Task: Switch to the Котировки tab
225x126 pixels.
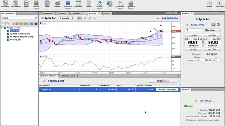Action: tap(47, 13)
